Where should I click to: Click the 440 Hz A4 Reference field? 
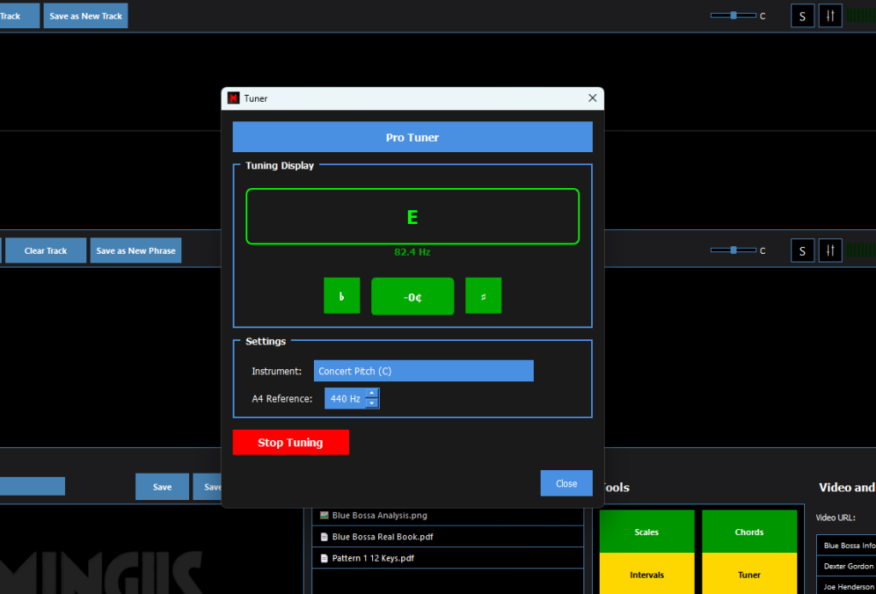[344, 398]
